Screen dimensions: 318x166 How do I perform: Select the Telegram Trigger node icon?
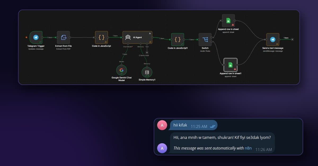coord(36,38)
